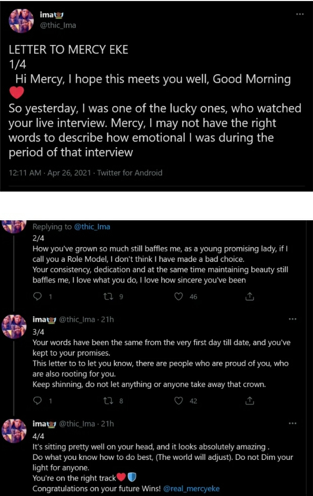
Task: Open the @thic_Ima handle under the main tweet name
Action: pos(58,25)
